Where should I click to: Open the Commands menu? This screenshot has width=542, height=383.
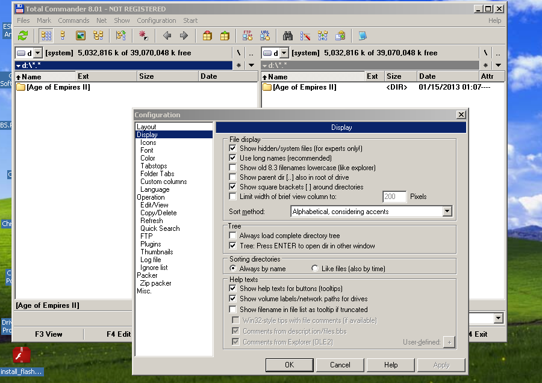point(73,20)
